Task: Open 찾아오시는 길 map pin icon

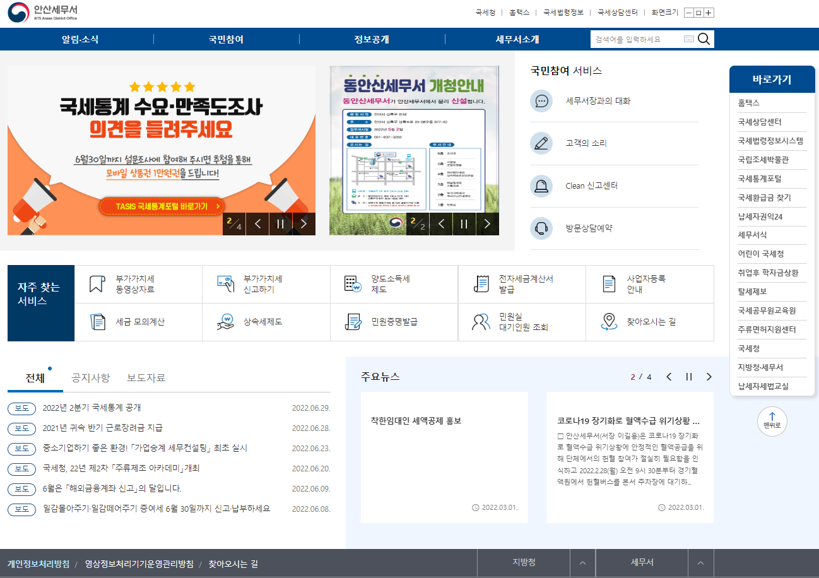Action: click(x=609, y=322)
